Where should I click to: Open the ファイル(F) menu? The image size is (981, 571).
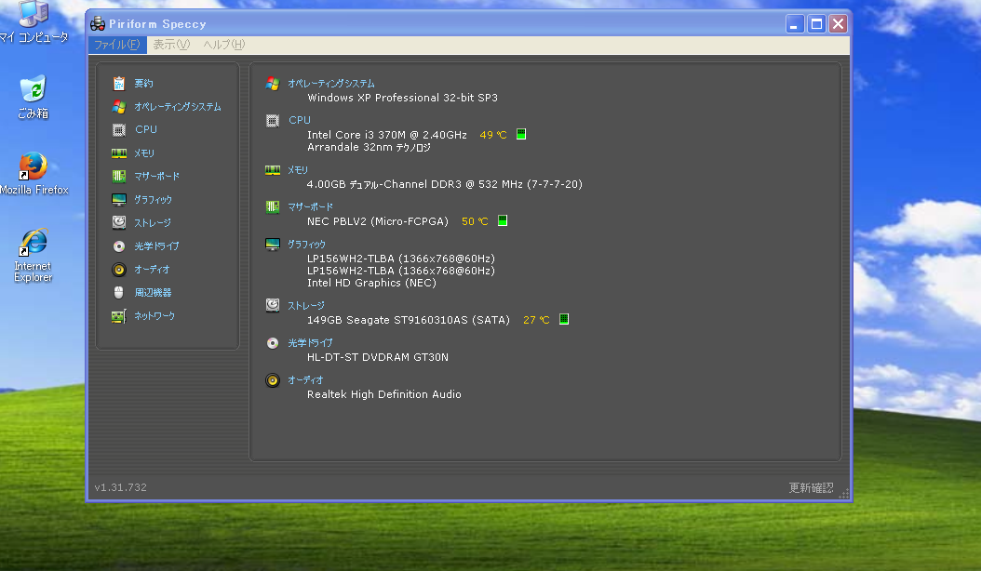pos(117,45)
